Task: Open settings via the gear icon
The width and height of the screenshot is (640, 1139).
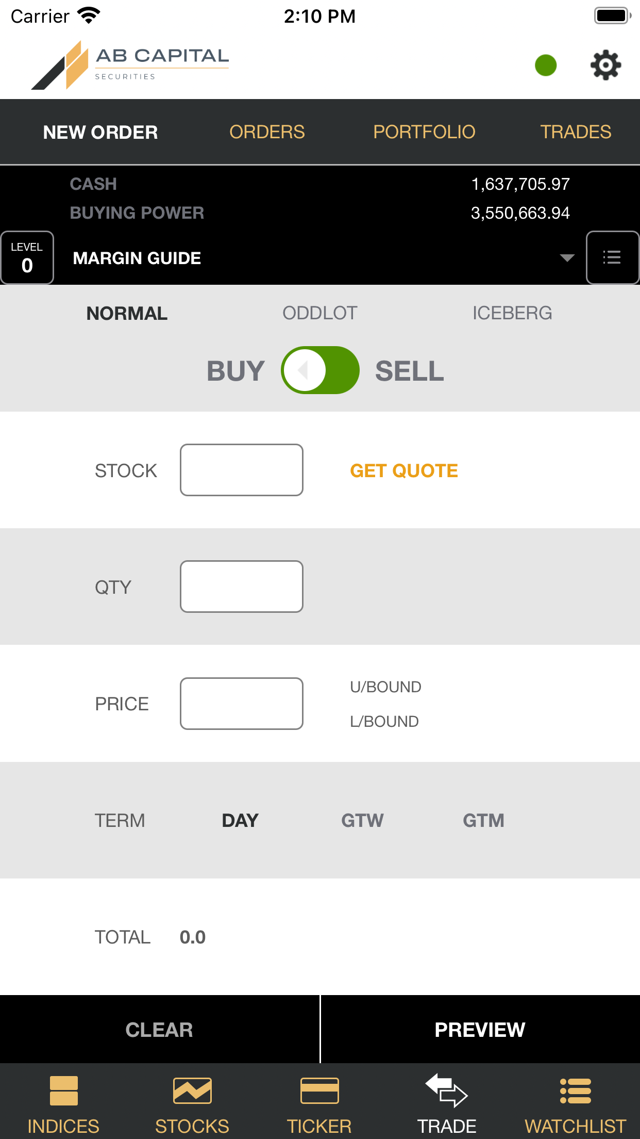Action: coord(605,65)
